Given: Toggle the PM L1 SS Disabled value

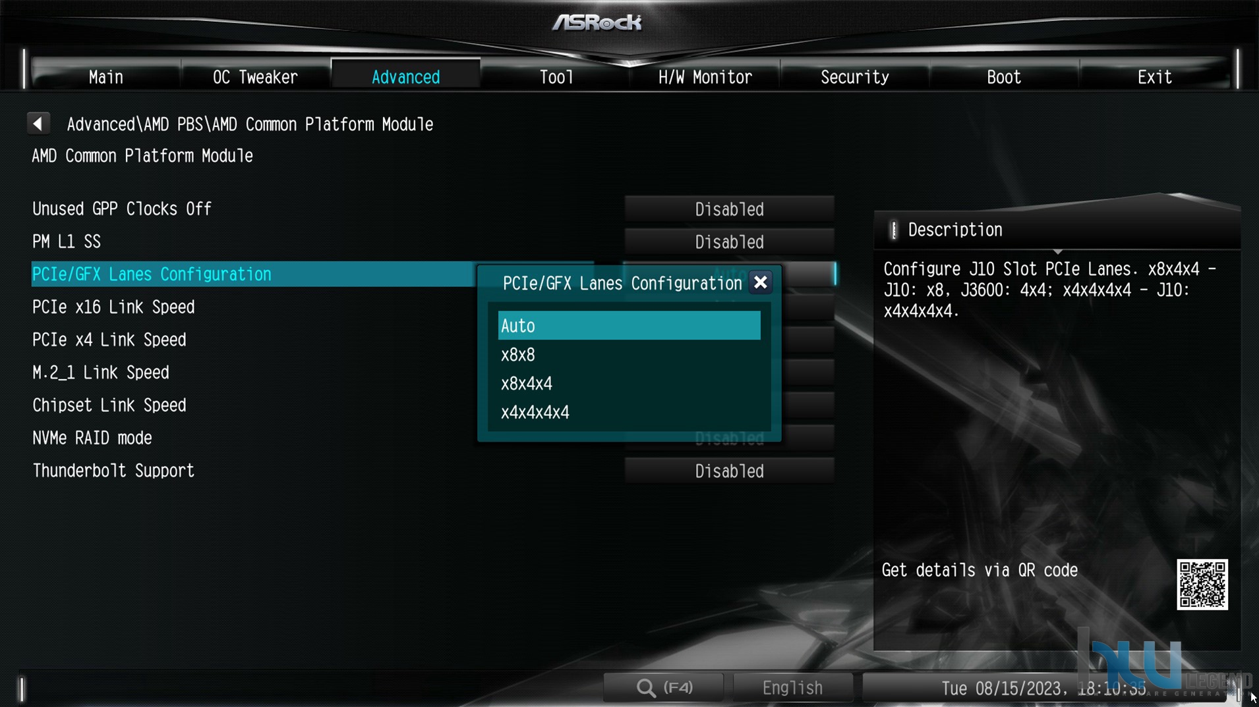Looking at the screenshot, I should 729,242.
